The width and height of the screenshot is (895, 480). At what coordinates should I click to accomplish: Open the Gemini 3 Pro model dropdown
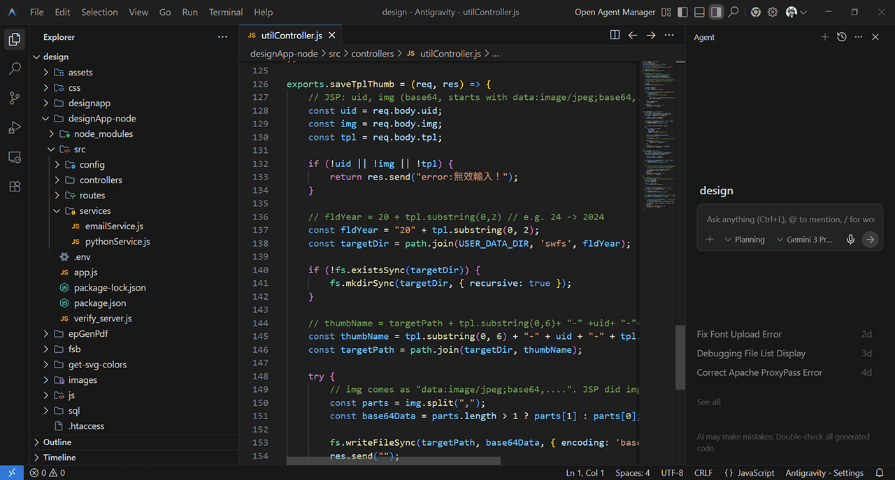click(805, 240)
